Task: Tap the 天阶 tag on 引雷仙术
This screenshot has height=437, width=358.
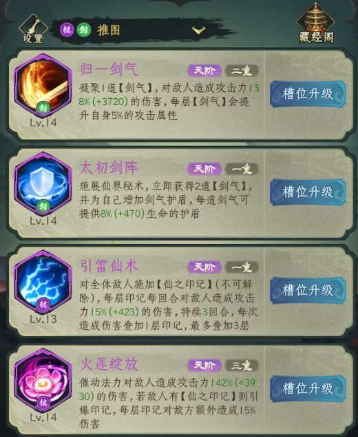Action: (204, 267)
